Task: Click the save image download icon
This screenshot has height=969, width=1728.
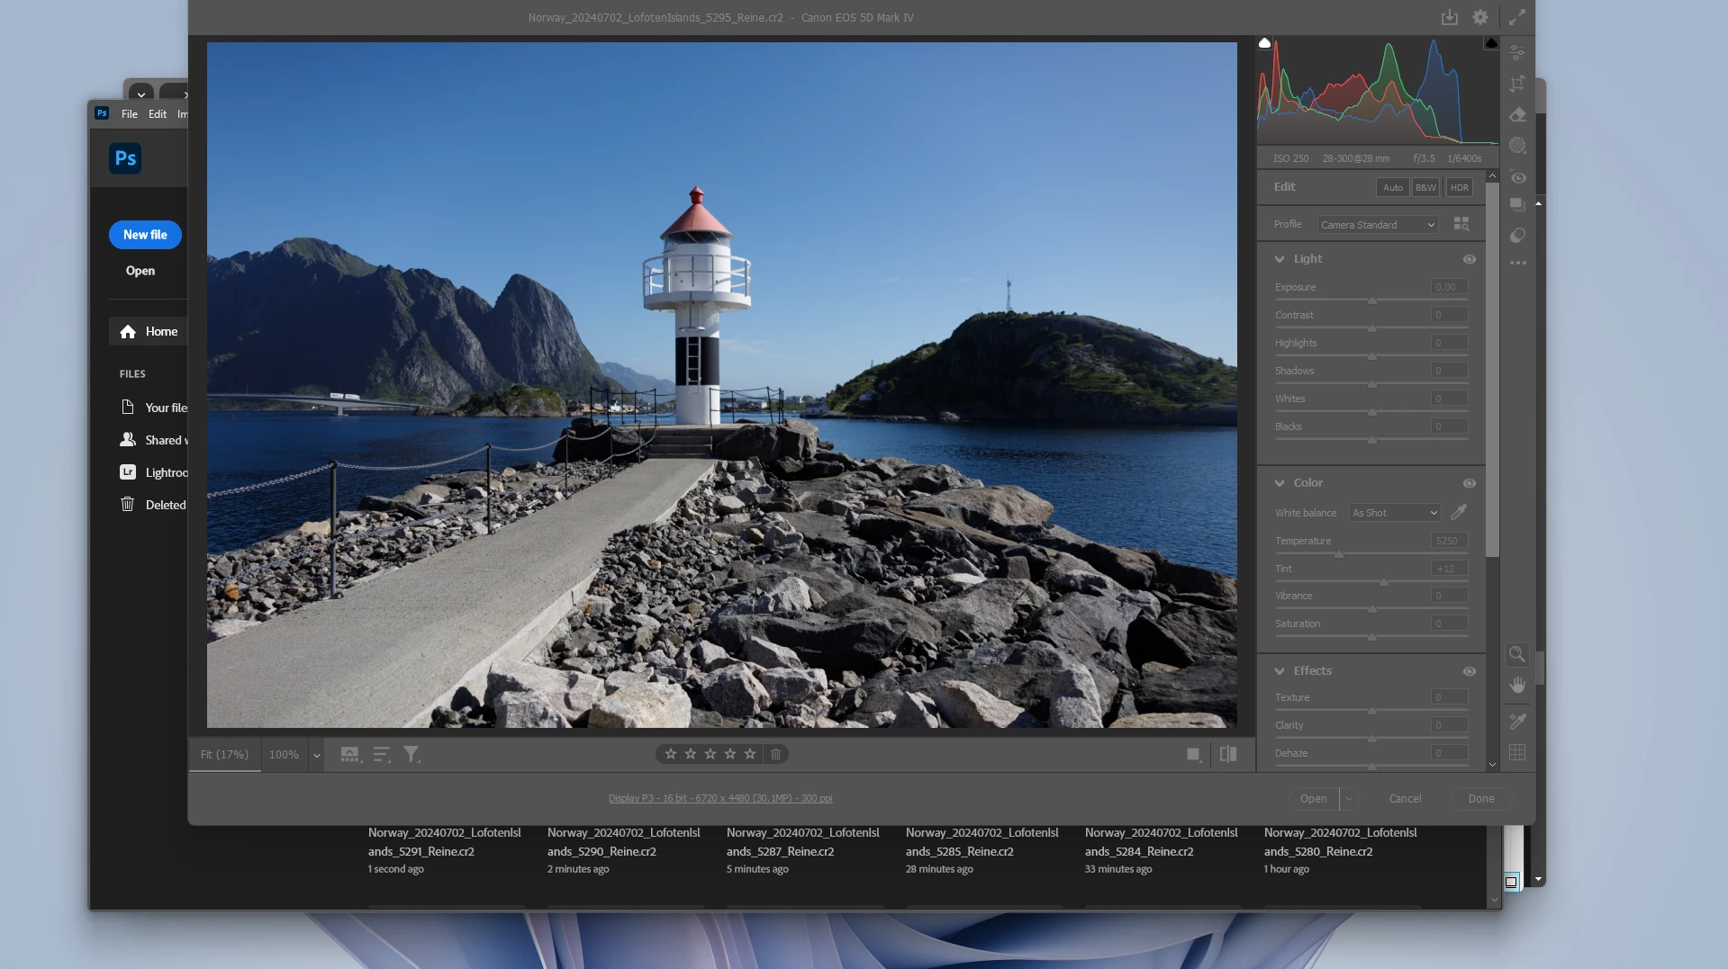Action: tap(1450, 17)
